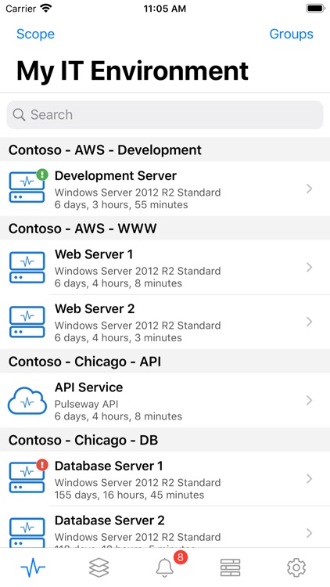Open the Scope menu

tap(35, 34)
